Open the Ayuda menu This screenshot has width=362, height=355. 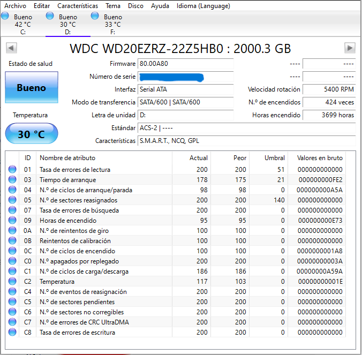[160, 6]
